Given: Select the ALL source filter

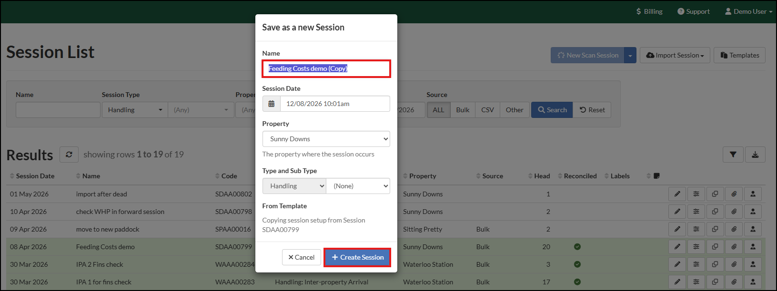Looking at the screenshot, I should [438, 110].
